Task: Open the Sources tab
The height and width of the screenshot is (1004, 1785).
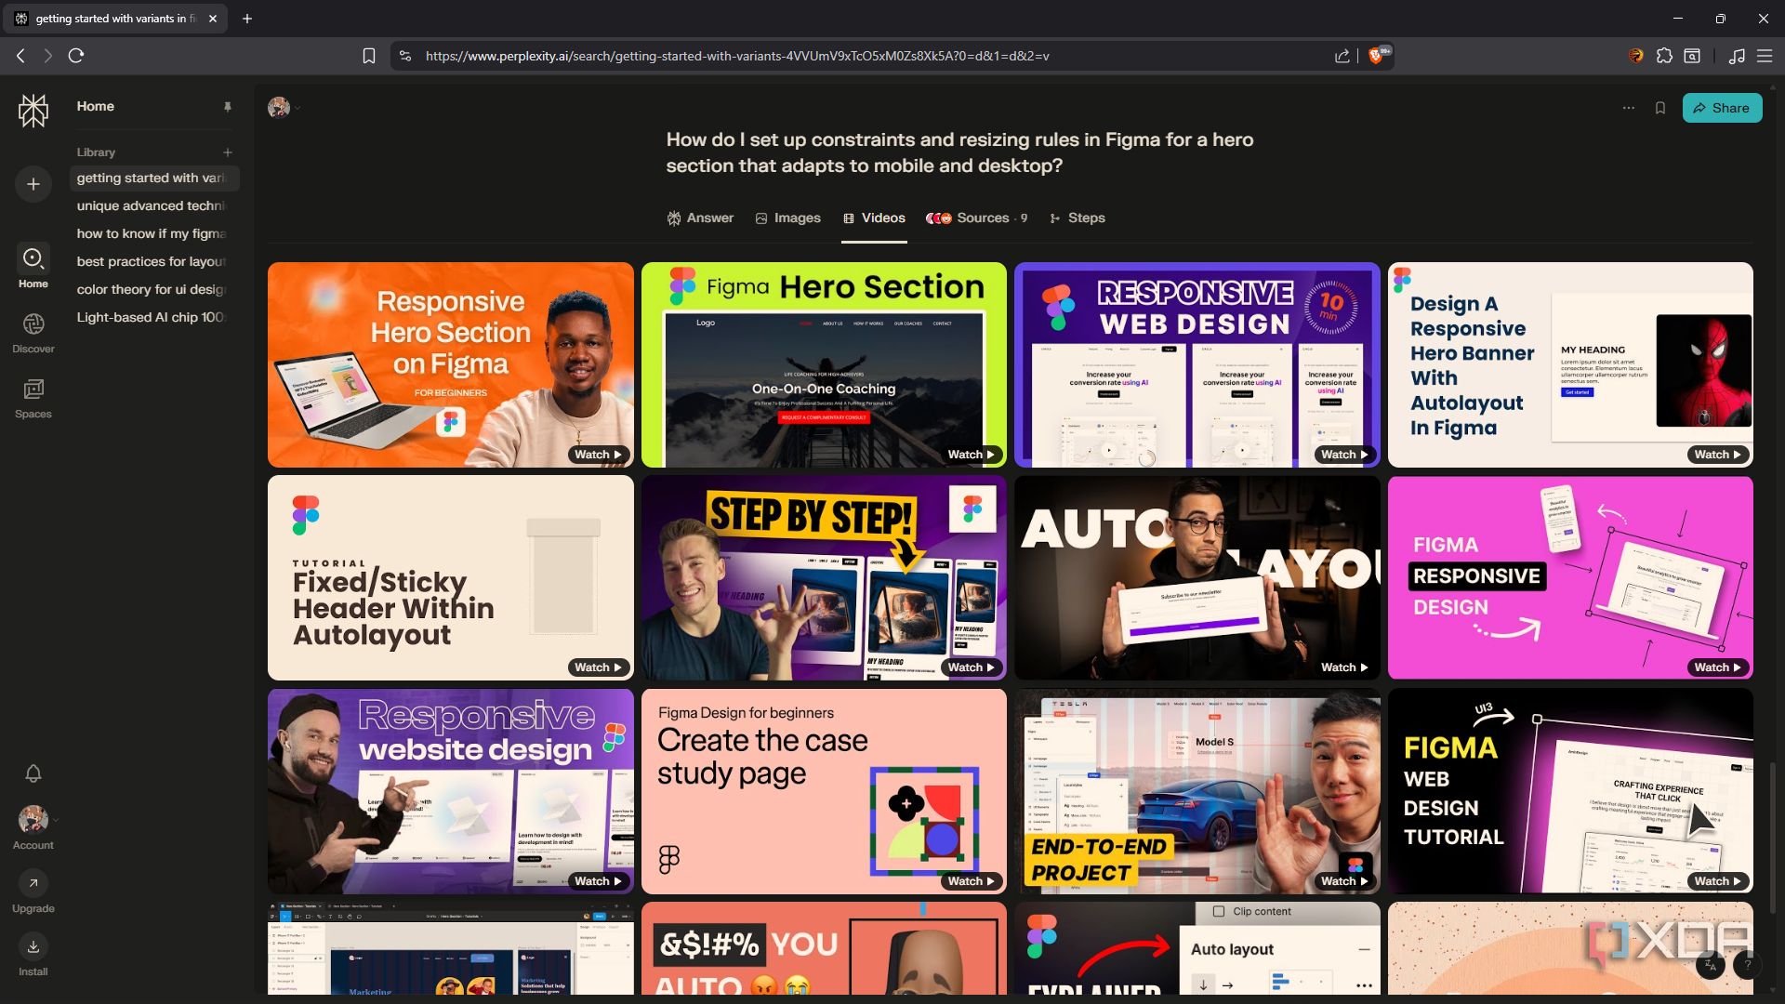Action: click(976, 218)
